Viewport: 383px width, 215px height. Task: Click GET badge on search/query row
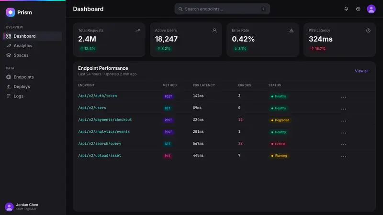[167, 144]
